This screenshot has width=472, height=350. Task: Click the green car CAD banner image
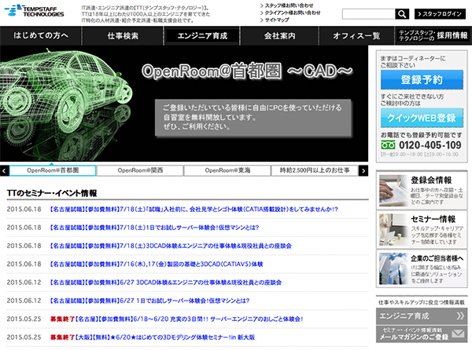(65, 102)
